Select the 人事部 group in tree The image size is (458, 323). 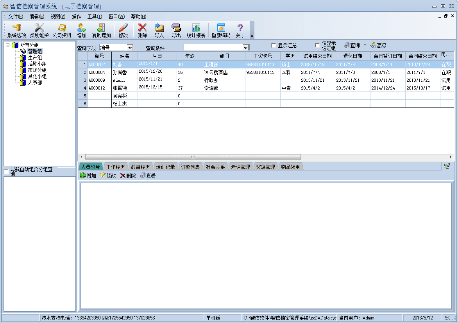point(35,83)
